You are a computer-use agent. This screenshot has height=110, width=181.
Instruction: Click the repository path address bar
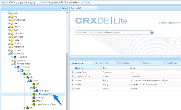point(91,3)
